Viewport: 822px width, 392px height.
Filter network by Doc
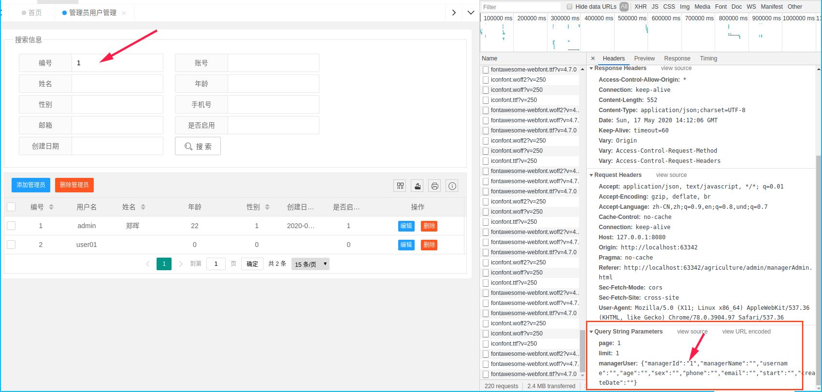(736, 7)
